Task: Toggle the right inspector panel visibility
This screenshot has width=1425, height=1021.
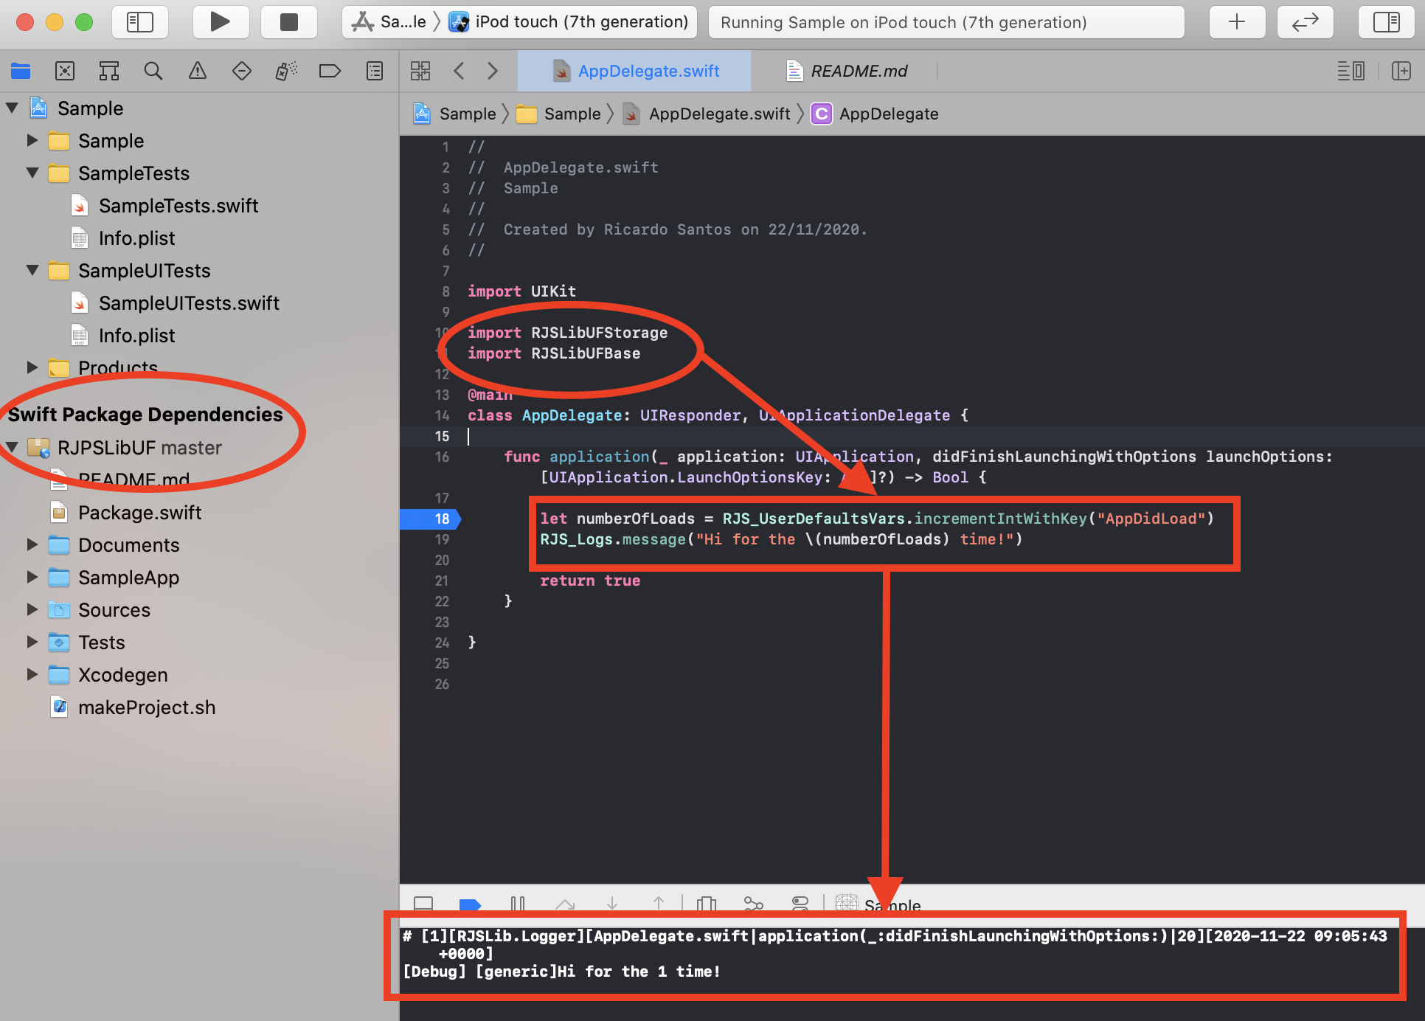Action: (1386, 22)
